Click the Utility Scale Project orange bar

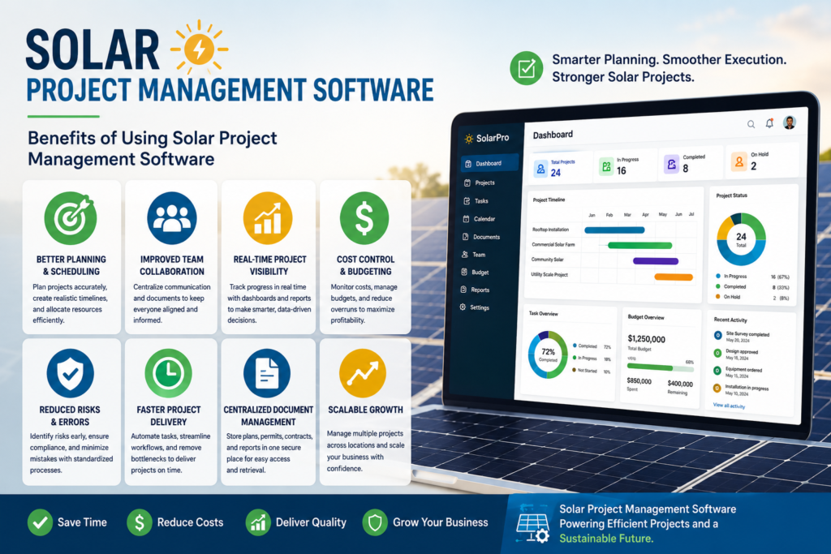click(674, 277)
